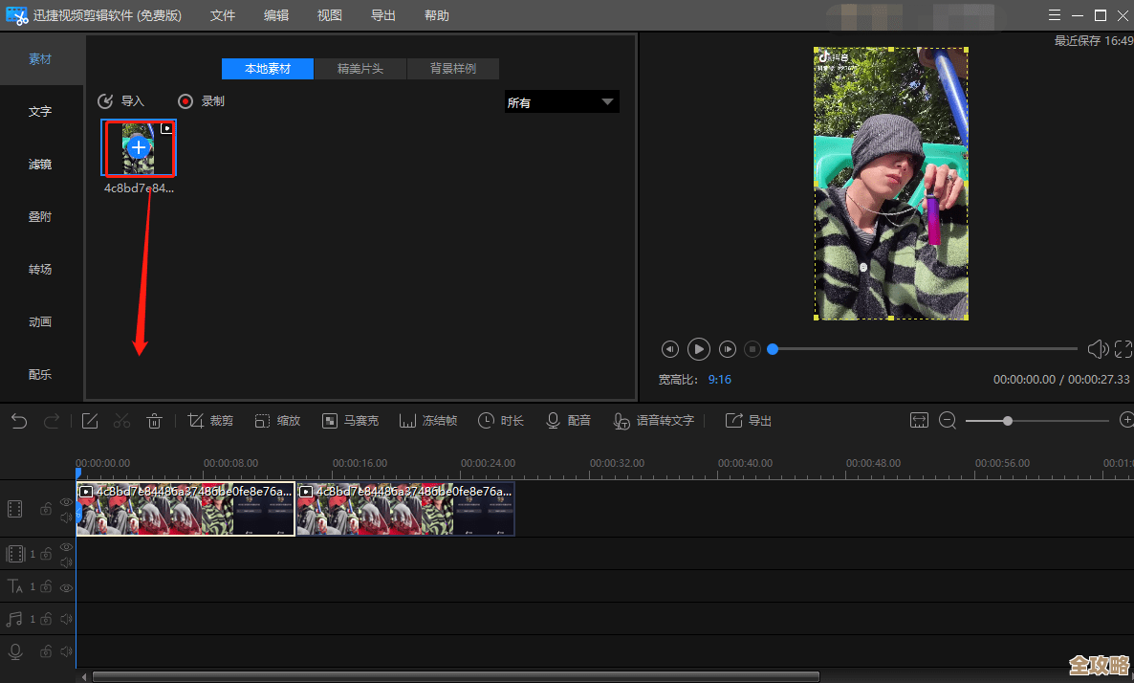Open the 转场 transitions sidebar panel
This screenshot has width=1134, height=683.
point(40,270)
